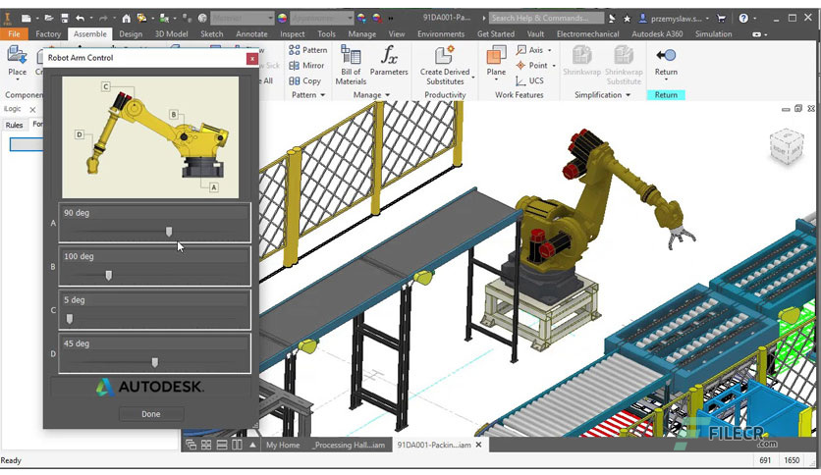Click the slider B handle at 100 deg
Screen dimensions: 821x475
108,275
